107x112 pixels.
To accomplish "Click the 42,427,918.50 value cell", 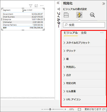I will (x=37, y=17).
